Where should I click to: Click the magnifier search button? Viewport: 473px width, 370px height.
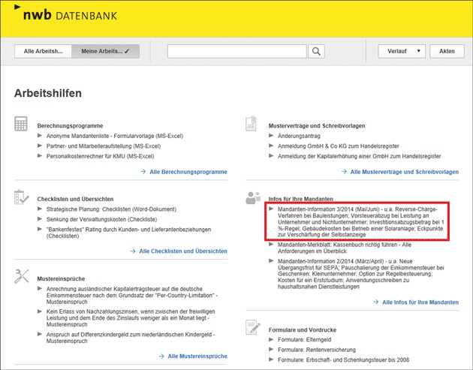click(x=317, y=52)
